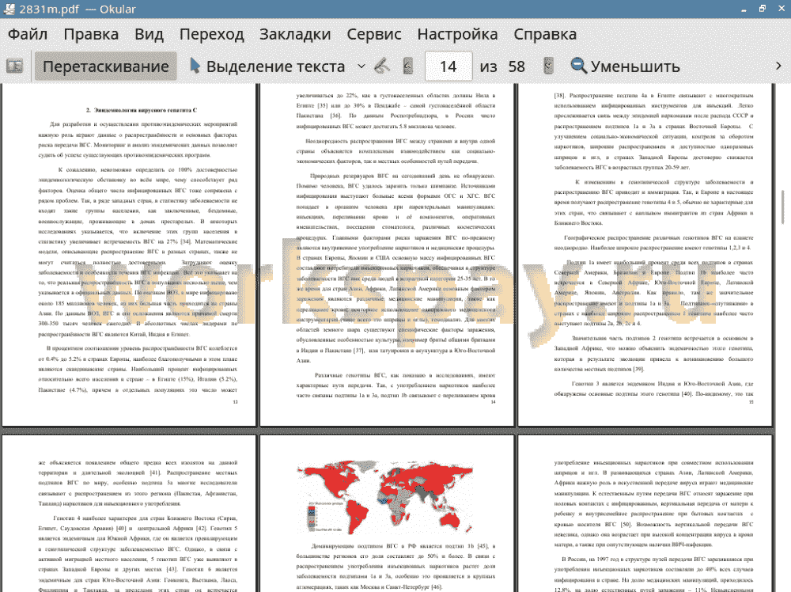Screen dimensions: 791x592
Task: Click the annotation pen tool icon
Action: tap(382, 66)
